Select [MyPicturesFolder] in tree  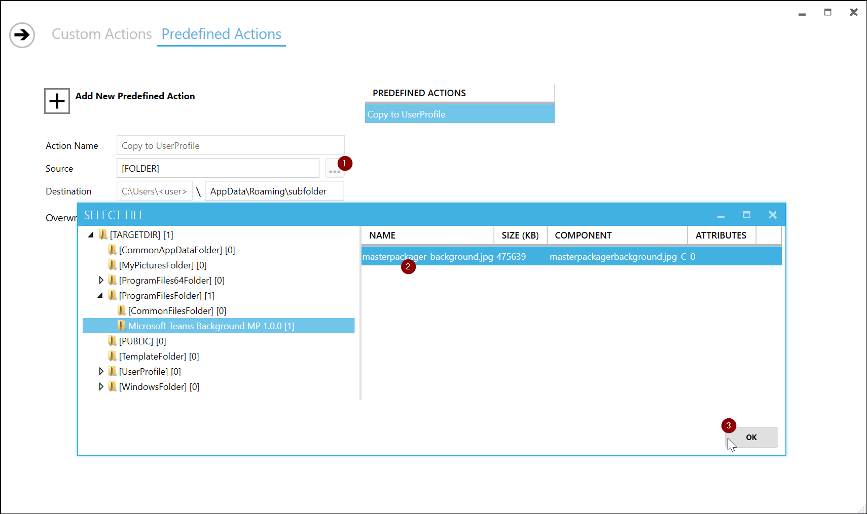click(163, 265)
